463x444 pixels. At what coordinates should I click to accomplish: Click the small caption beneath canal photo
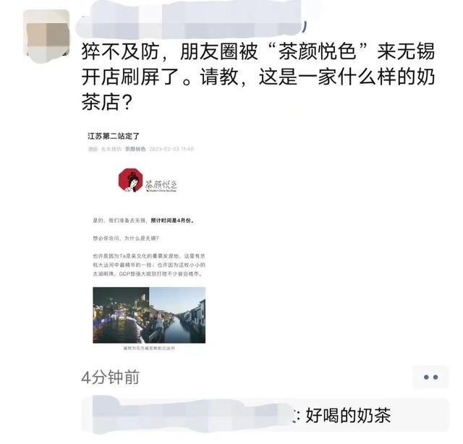(x=149, y=349)
